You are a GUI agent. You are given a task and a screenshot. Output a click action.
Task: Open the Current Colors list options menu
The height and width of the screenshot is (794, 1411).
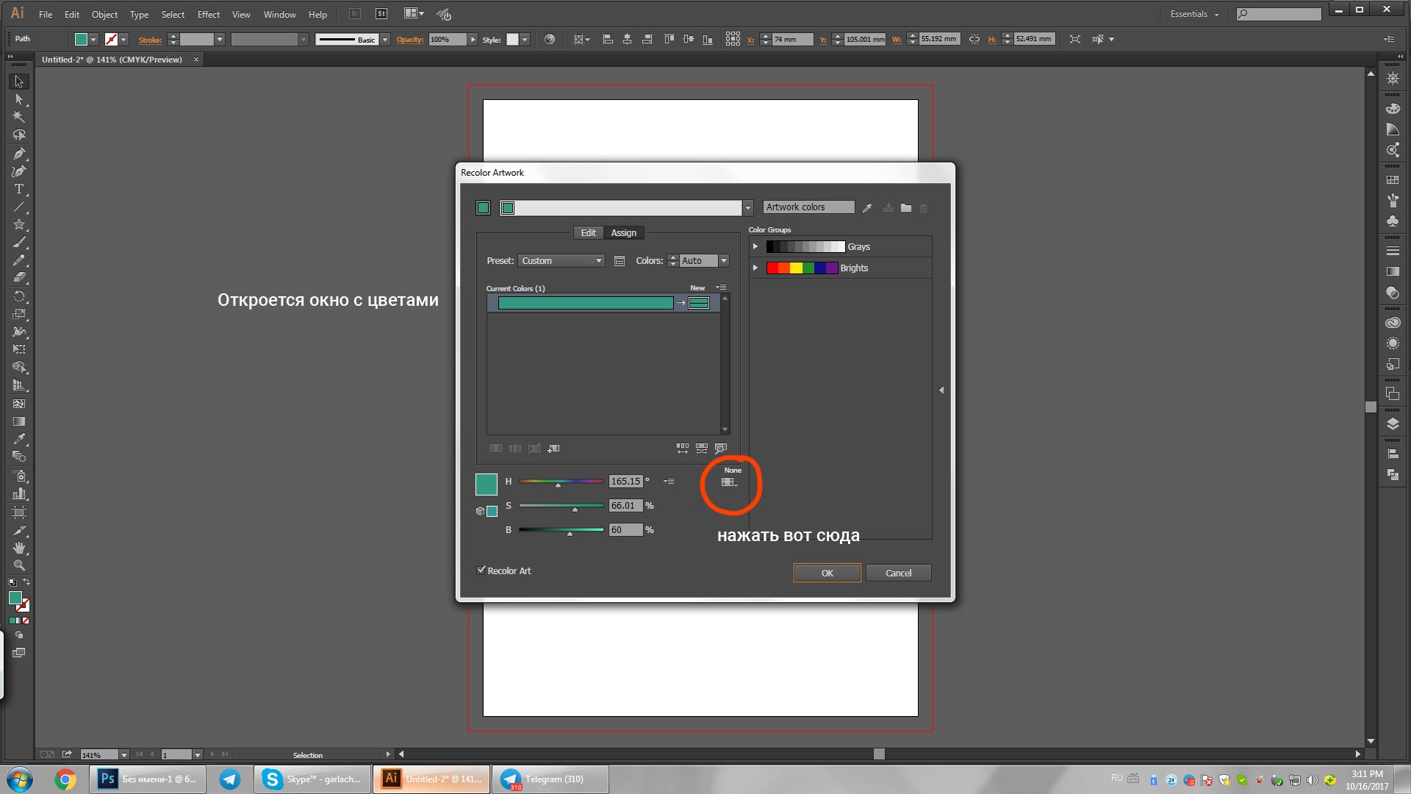click(x=722, y=287)
